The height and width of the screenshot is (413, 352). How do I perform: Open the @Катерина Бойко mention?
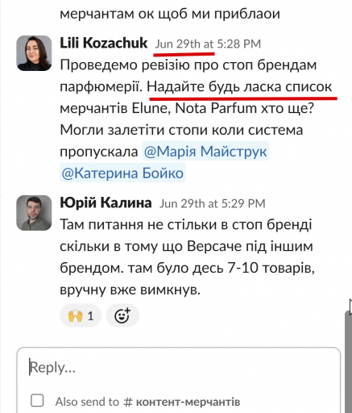point(122,173)
